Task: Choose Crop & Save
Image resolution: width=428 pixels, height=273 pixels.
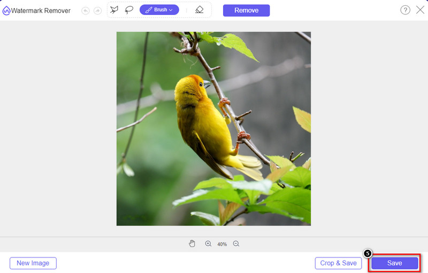Action: pos(338,263)
